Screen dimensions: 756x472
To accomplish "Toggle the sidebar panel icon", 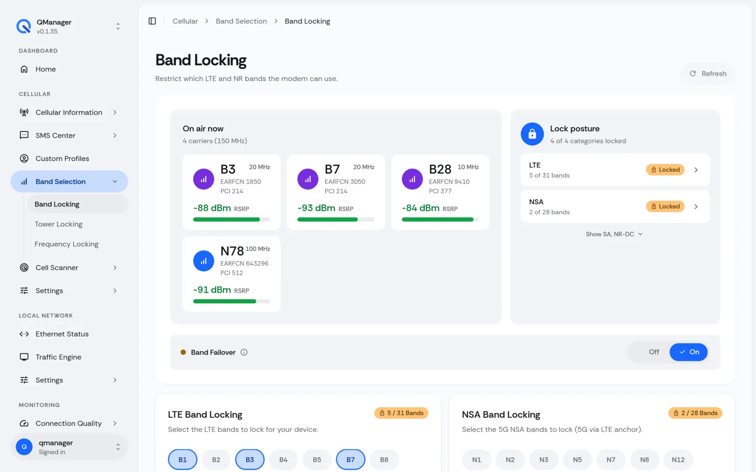I will coord(152,21).
